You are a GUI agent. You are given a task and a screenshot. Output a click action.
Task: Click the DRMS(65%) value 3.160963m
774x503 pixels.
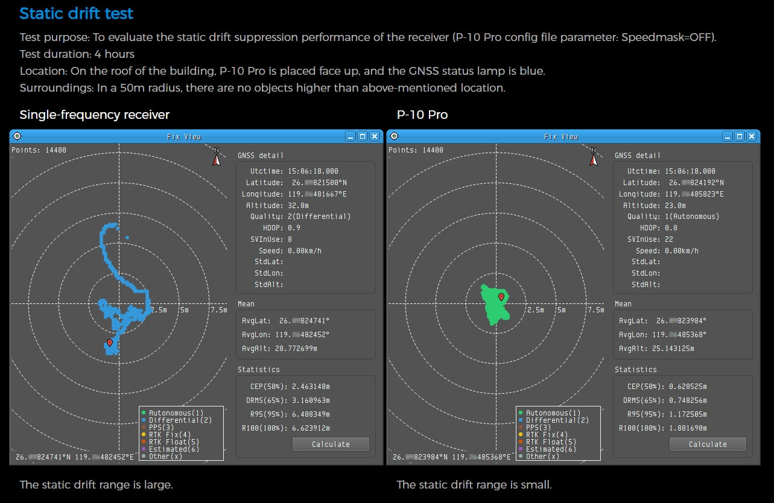[311, 400]
